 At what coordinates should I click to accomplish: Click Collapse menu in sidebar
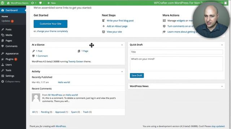click(x=13, y=81)
